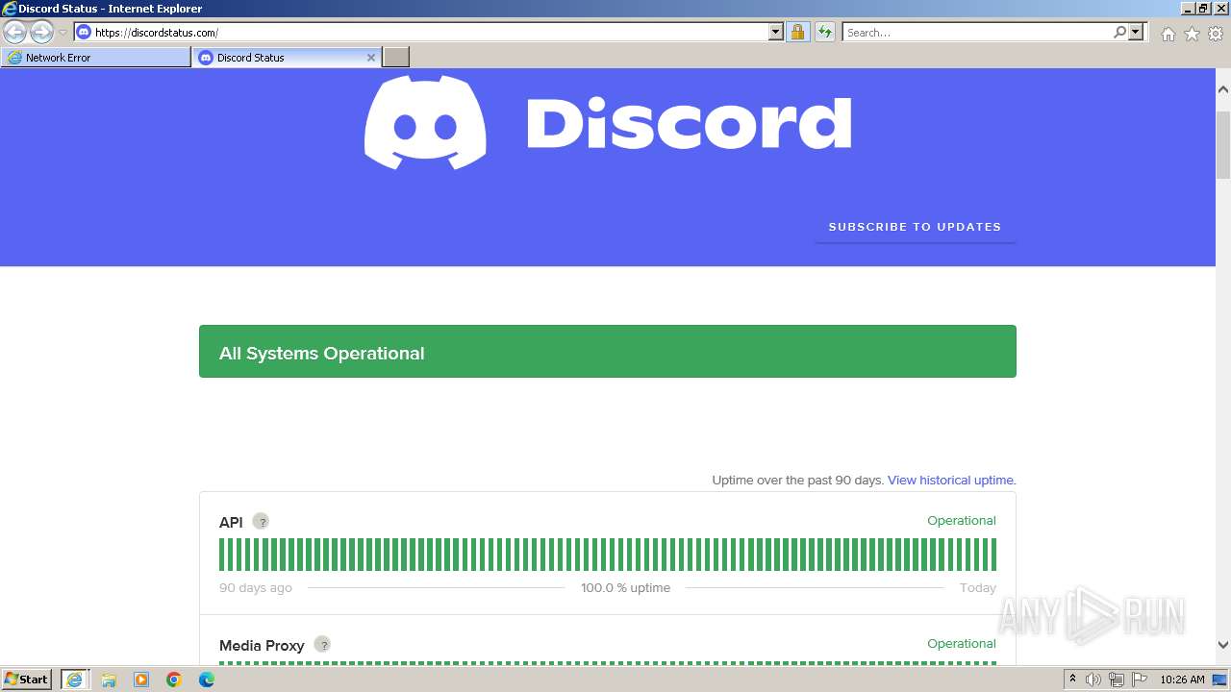
Task: Click the browser Forward arrow button
Action: pyautogui.click(x=41, y=33)
